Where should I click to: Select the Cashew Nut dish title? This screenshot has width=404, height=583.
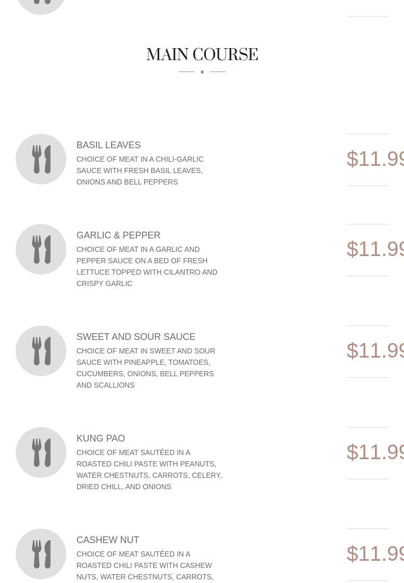point(108,540)
